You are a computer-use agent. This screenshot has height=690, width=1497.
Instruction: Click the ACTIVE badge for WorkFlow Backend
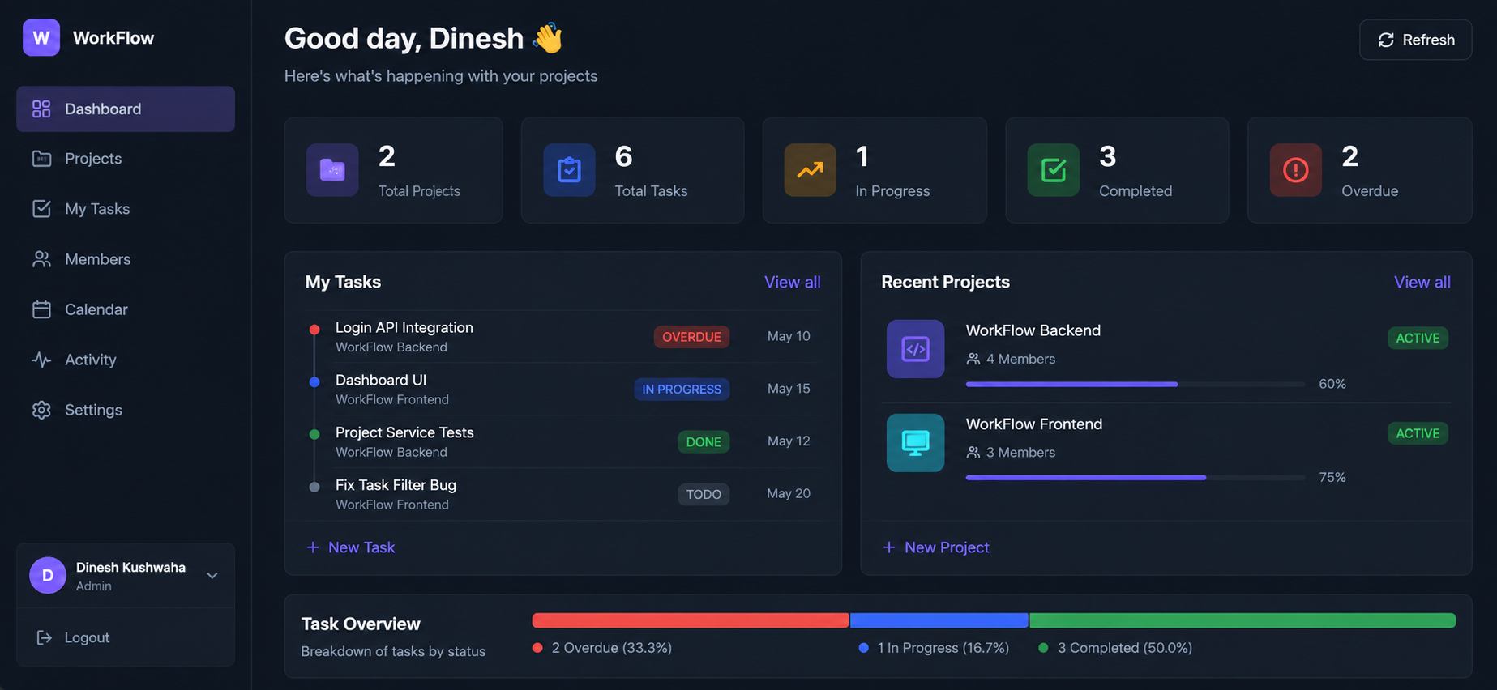tap(1418, 338)
